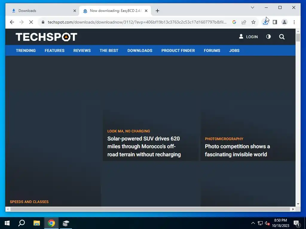
Task: Click the Downloads tab arrow favicon
Action: point(14,11)
